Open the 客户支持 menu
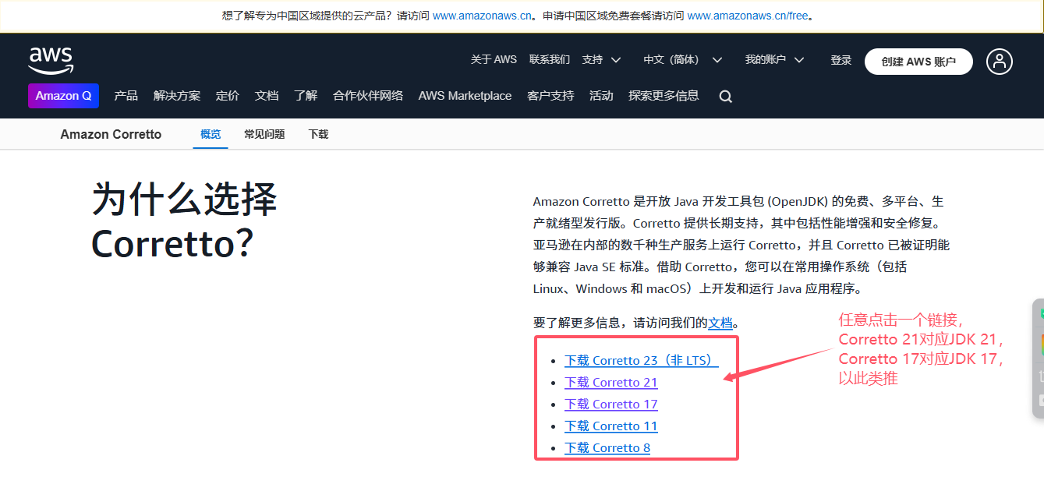1044x477 pixels. click(x=550, y=96)
